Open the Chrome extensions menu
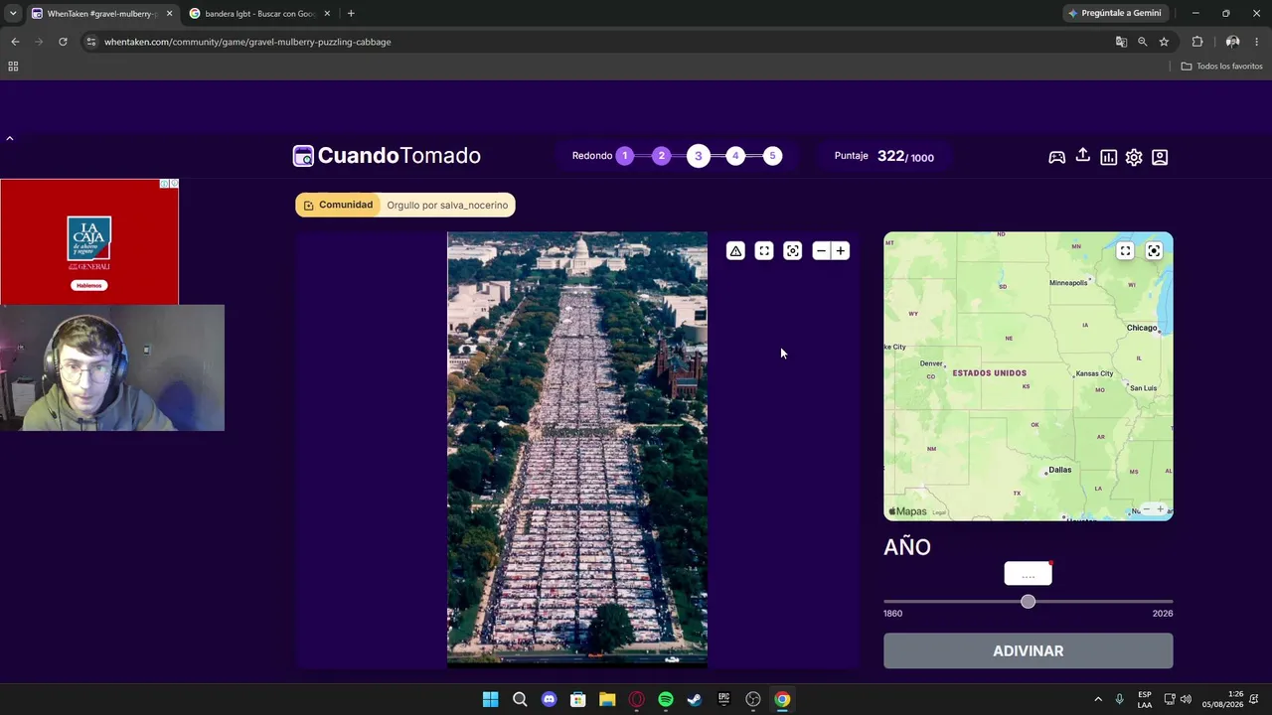The image size is (1272, 715). 1197,42
